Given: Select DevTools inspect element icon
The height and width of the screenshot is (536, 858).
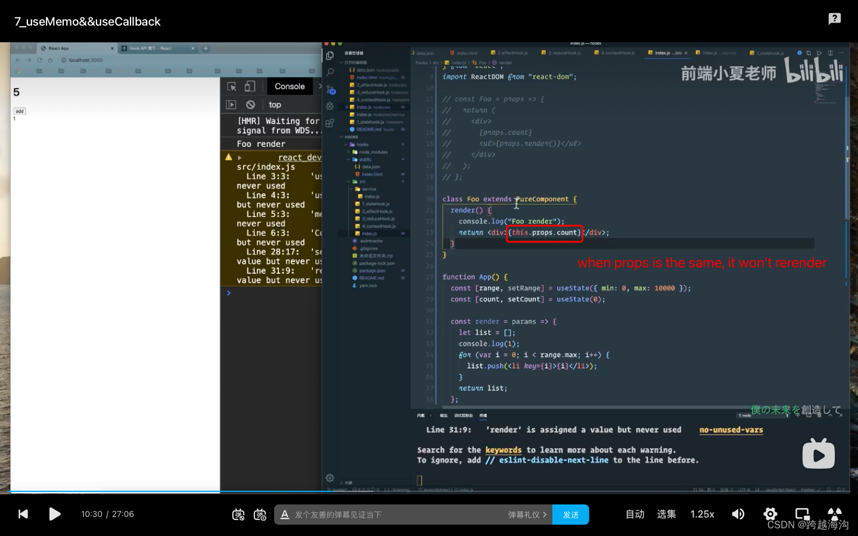Looking at the screenshot, I should click(232, 86).
